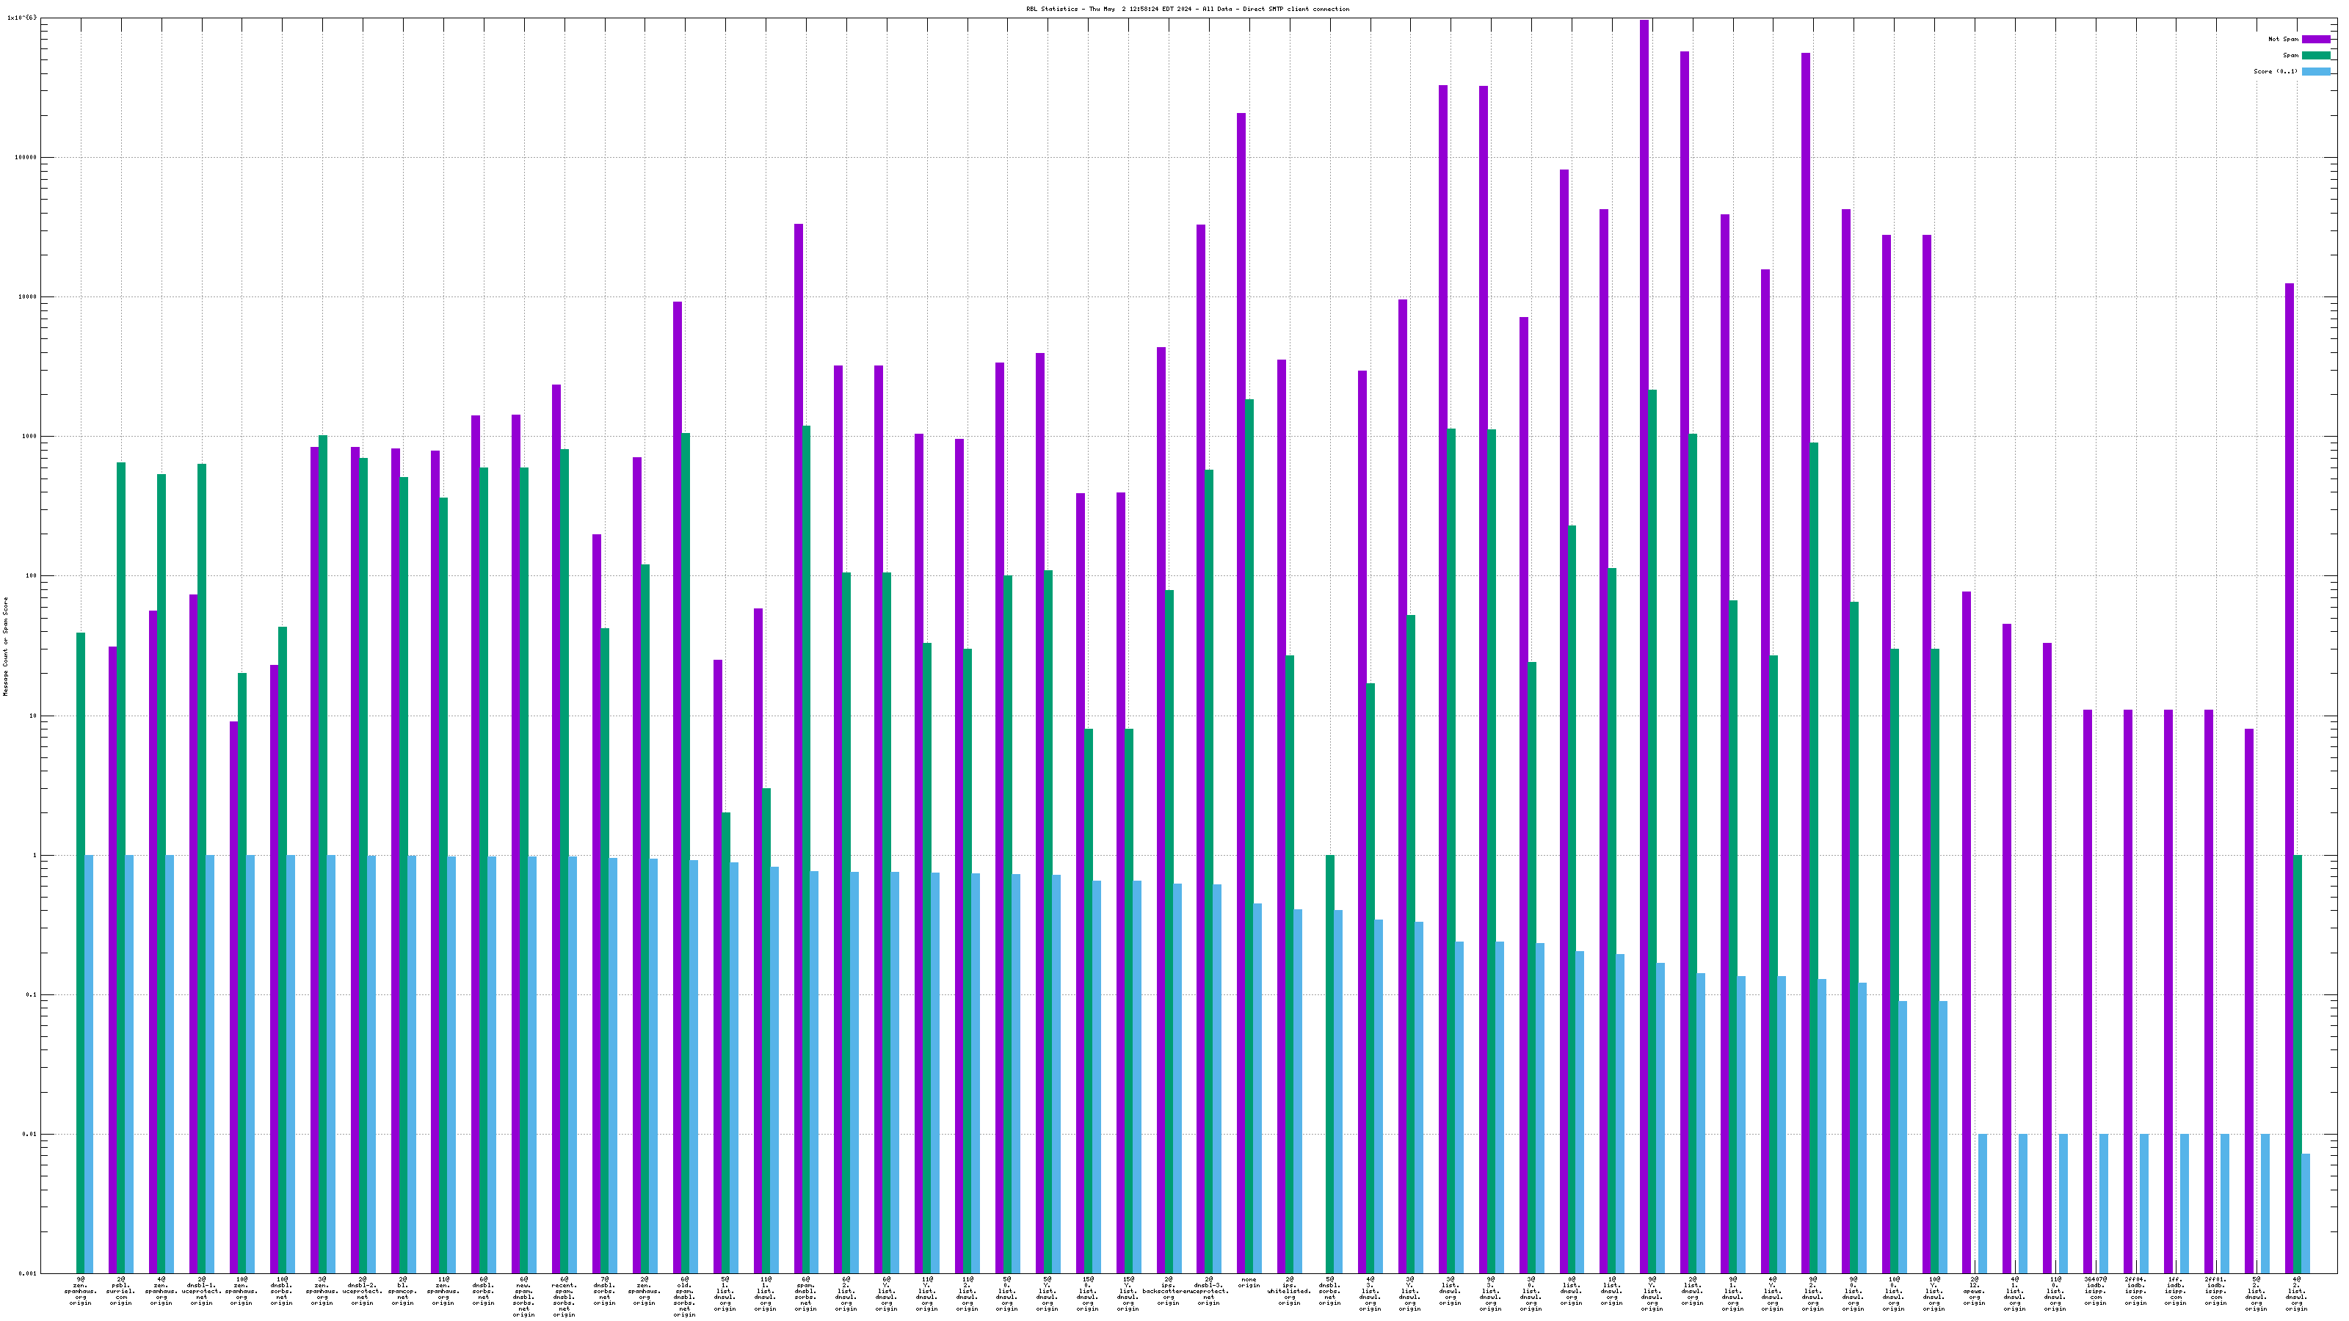
Task: Click the "Score (0..1)" legend text
Action: (x=2275, y=71)
